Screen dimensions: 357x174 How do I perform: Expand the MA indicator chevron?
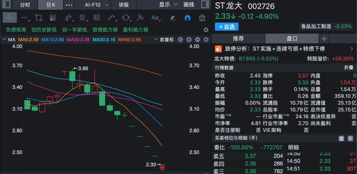point(4,40)
